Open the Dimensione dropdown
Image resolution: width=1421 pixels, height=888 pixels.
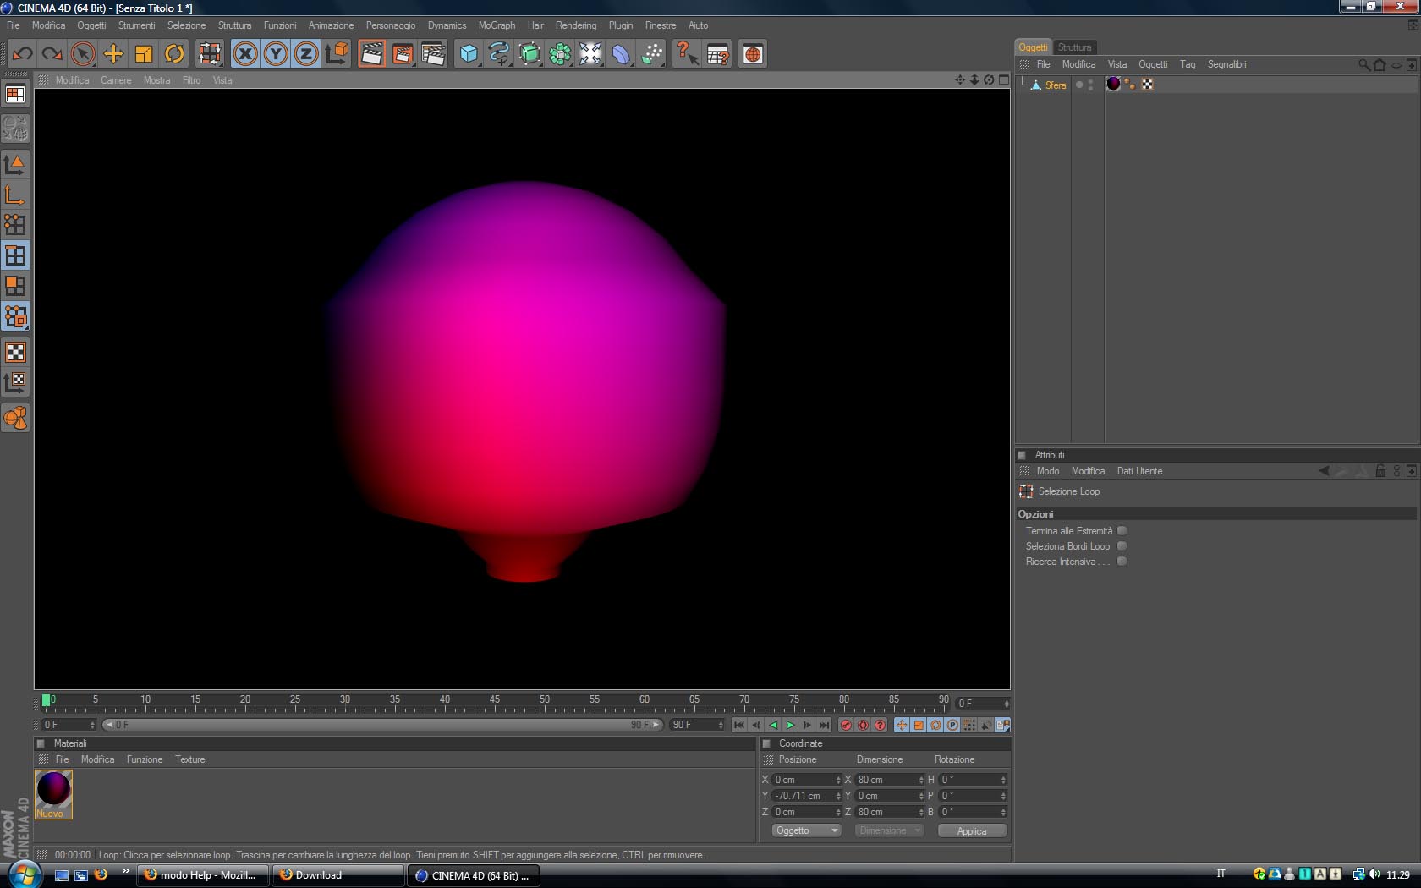[x=889, y=830]
